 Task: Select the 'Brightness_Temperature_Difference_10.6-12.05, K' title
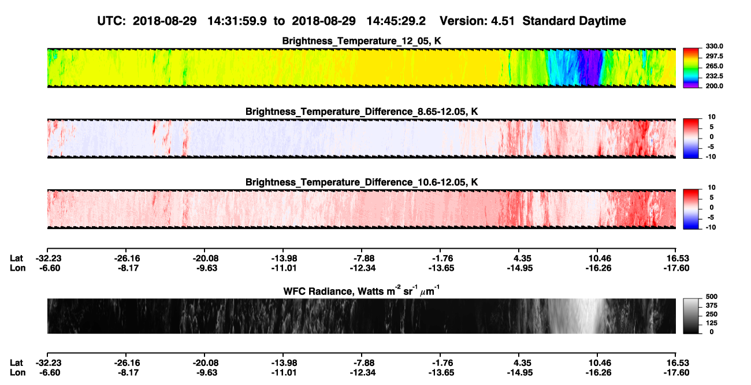coord(362,182)
